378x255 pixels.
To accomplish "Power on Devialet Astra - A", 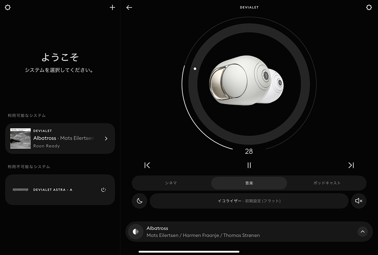I will click(104, 190).
